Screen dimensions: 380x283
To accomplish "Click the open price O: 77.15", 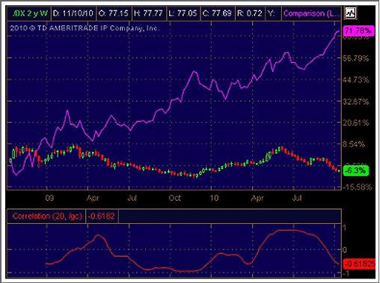I will coord(114,13).
